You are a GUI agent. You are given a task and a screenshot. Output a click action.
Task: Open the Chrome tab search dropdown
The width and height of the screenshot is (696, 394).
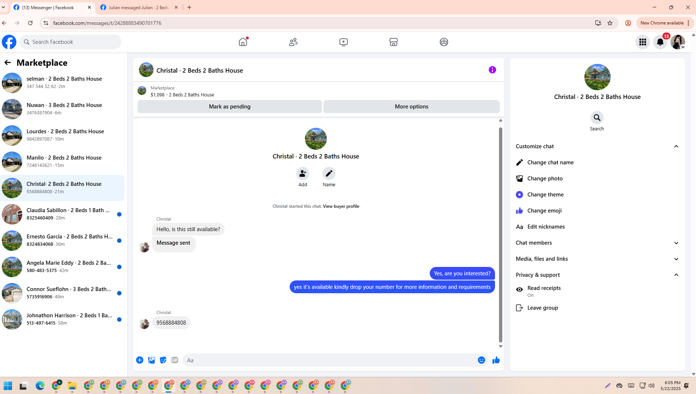click(4, 7)
